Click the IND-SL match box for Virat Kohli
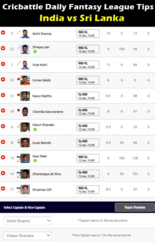This screenshot has width=155, height=242. coord(88,65)
